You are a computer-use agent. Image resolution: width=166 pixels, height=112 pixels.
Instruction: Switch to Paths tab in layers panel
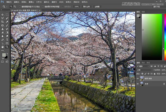pyautogui.click(x=148, y=63)
